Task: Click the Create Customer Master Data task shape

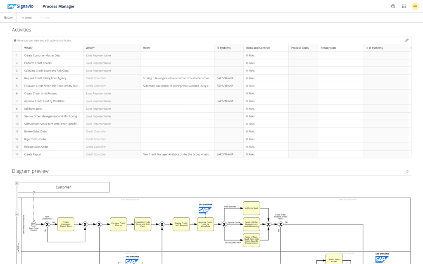Action: (x=66, y=224)
